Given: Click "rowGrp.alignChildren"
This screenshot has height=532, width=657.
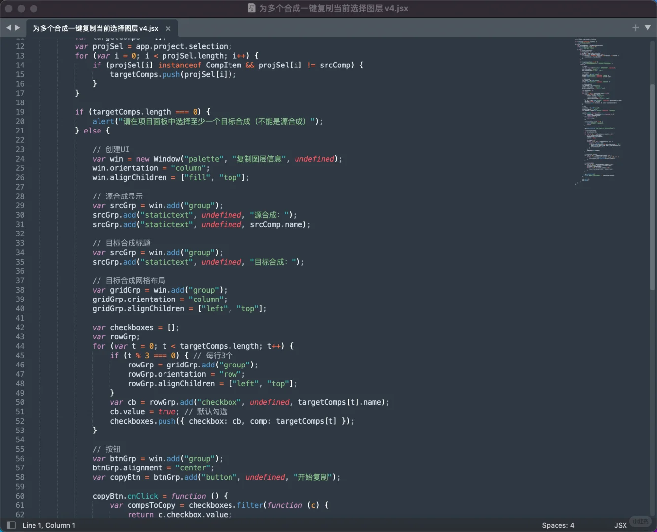Looking at the screenshot, I should (171, 383).
